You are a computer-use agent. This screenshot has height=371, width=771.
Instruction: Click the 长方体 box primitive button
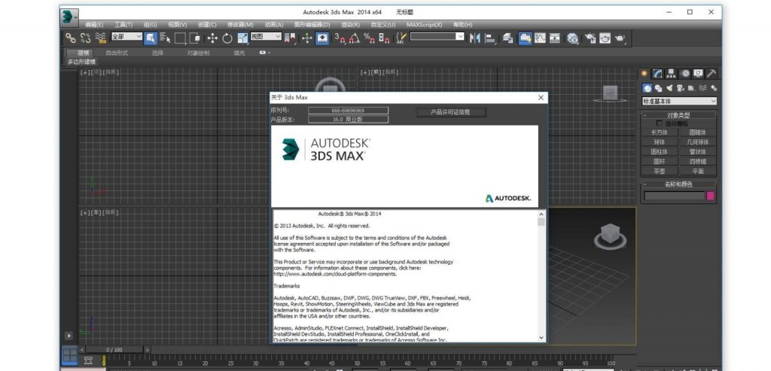pyautogui.click(x=660, y=132)
